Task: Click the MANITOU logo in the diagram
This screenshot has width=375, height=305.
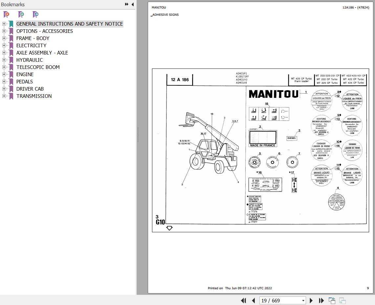Action: pyautogui.click(x=274, y=94)
